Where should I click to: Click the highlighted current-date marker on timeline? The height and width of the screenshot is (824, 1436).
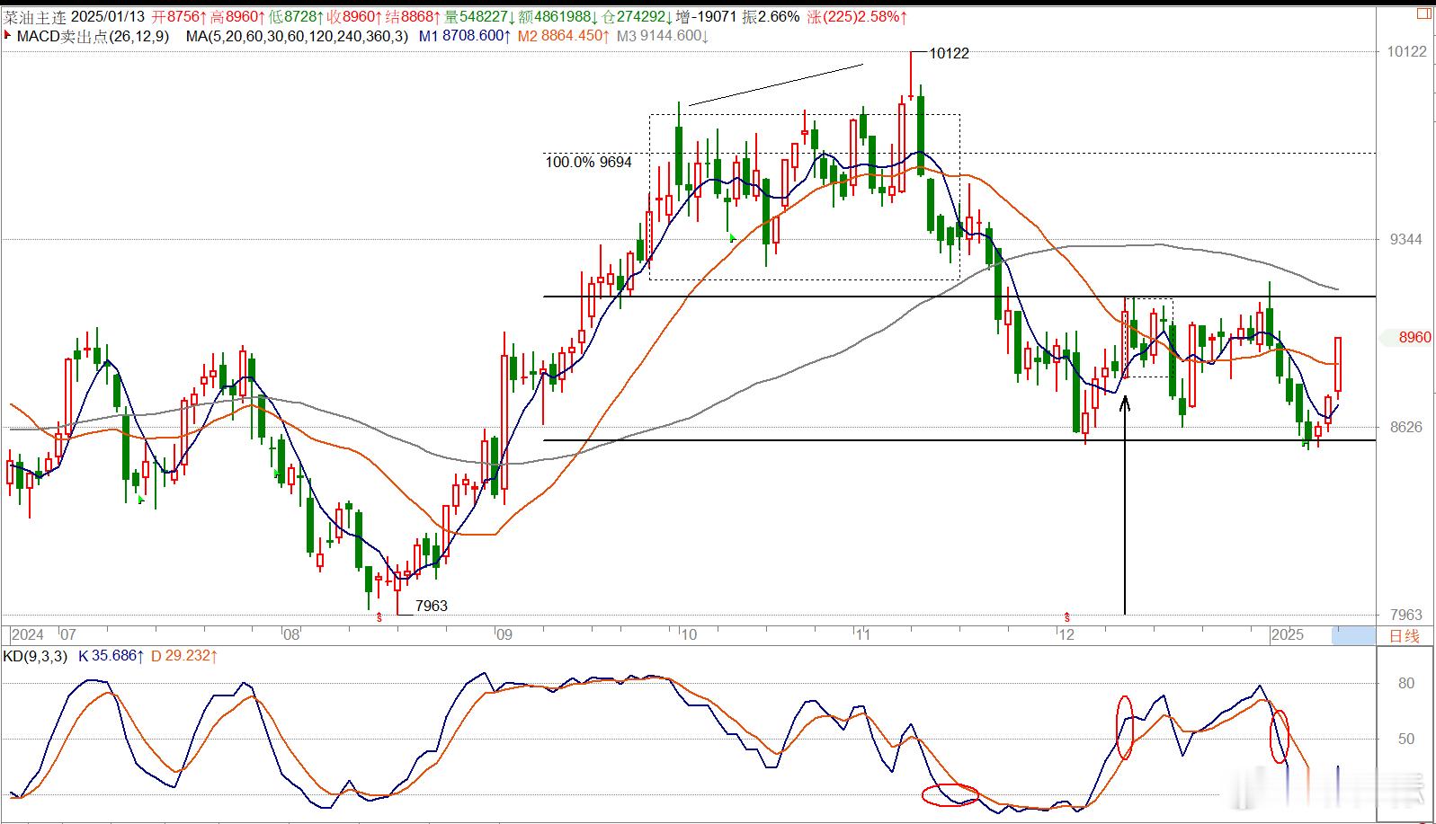[x=1353, y=635]
